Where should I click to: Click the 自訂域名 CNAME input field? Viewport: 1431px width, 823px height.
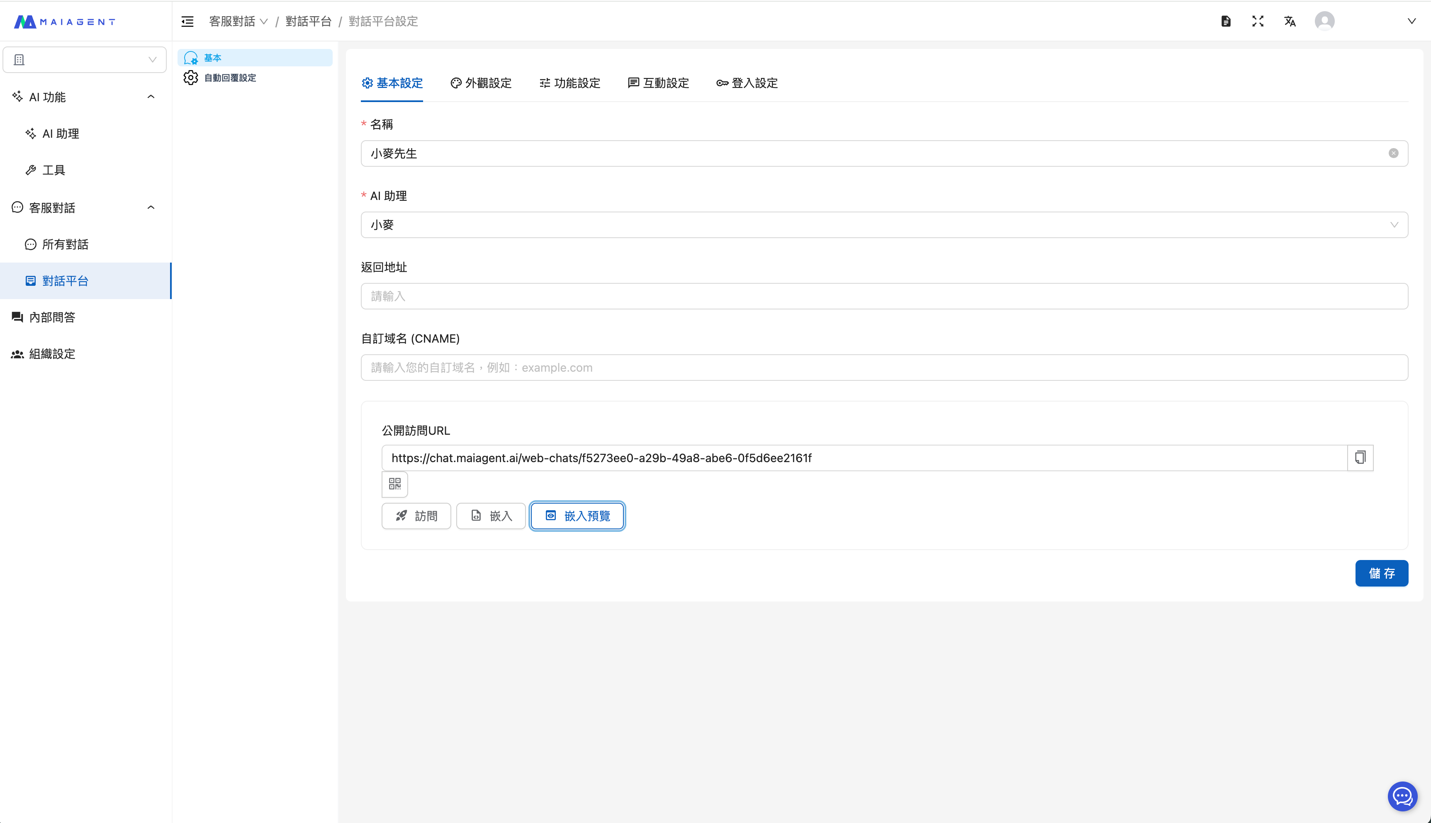[x=884, y=368]
